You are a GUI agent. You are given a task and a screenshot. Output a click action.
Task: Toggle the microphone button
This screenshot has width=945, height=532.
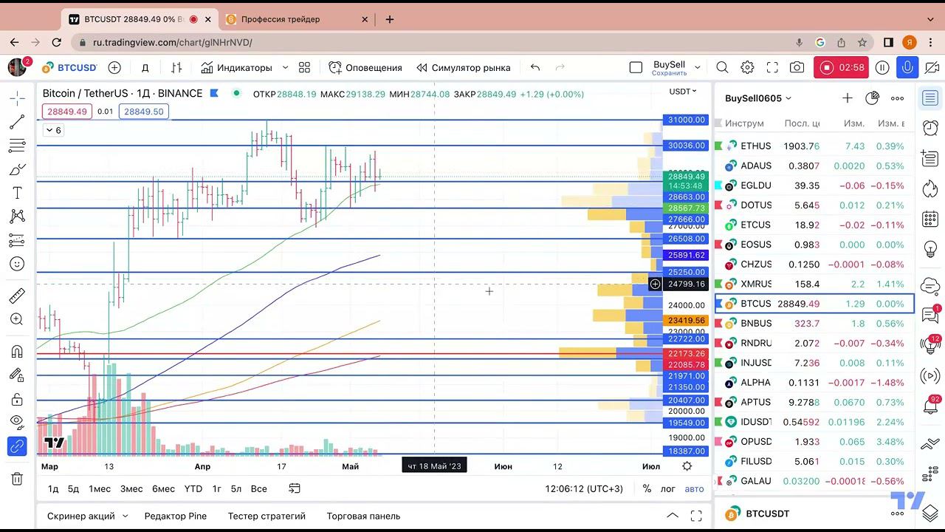click(907, 67)
